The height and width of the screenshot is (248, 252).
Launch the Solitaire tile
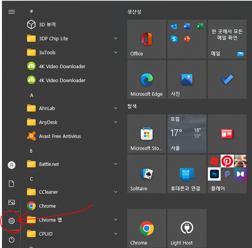tap(147, 174)
